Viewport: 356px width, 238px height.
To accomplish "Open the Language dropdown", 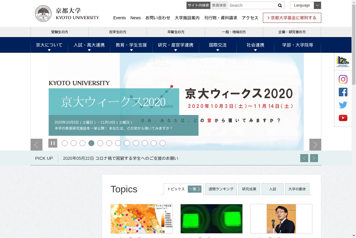I will pos(306,5).
